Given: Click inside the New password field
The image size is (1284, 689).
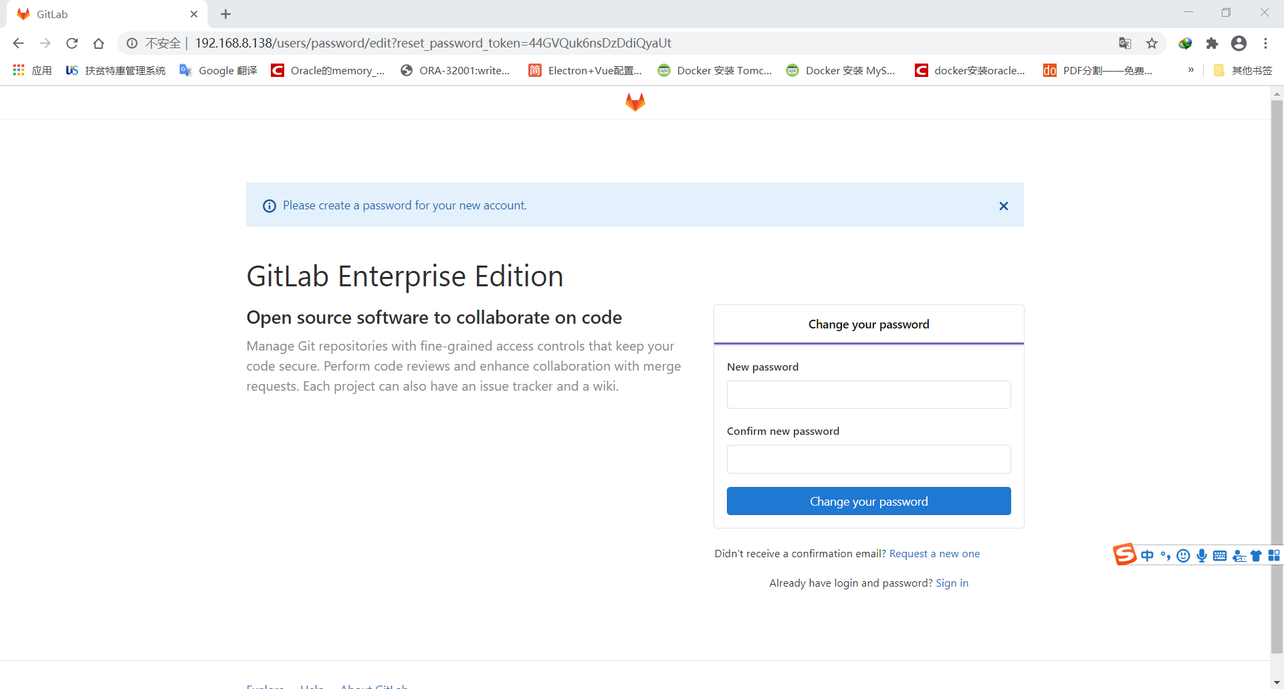Looking at the screenshot, I should click(867, 394).
